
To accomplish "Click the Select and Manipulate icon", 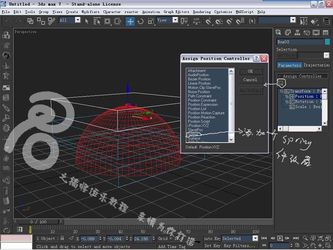I will pyautogui.click(x=196, y=21).
